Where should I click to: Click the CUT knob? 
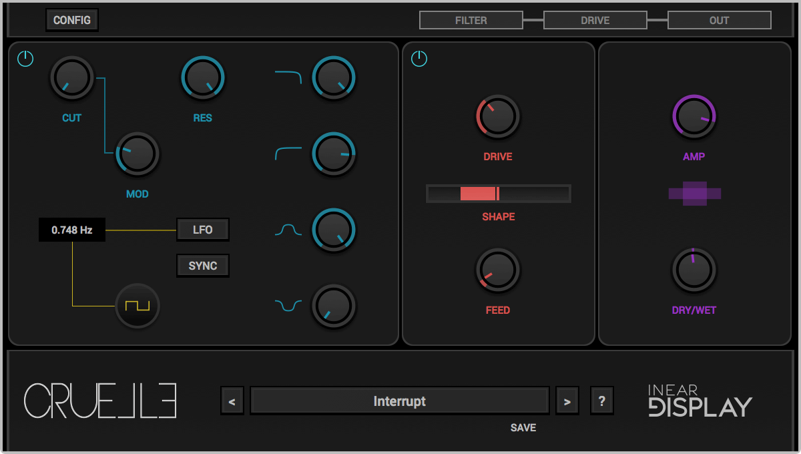pyautogui.click(x=72, y=77)
